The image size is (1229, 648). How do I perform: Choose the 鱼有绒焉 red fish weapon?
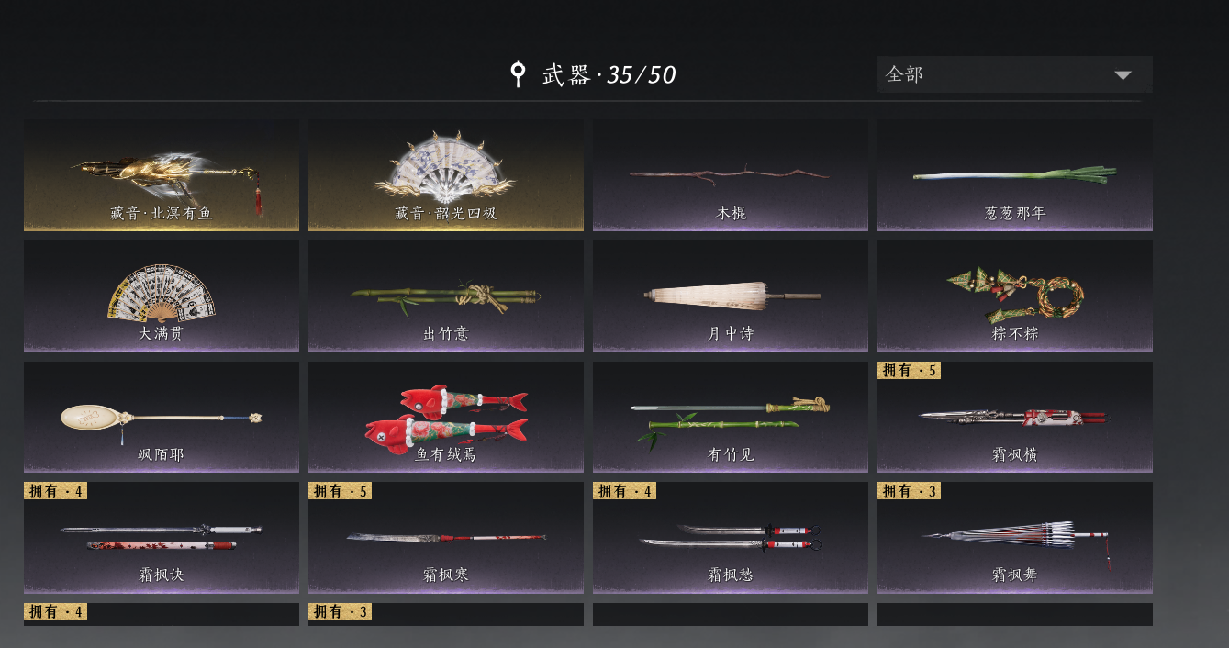(x=446, y=417)
